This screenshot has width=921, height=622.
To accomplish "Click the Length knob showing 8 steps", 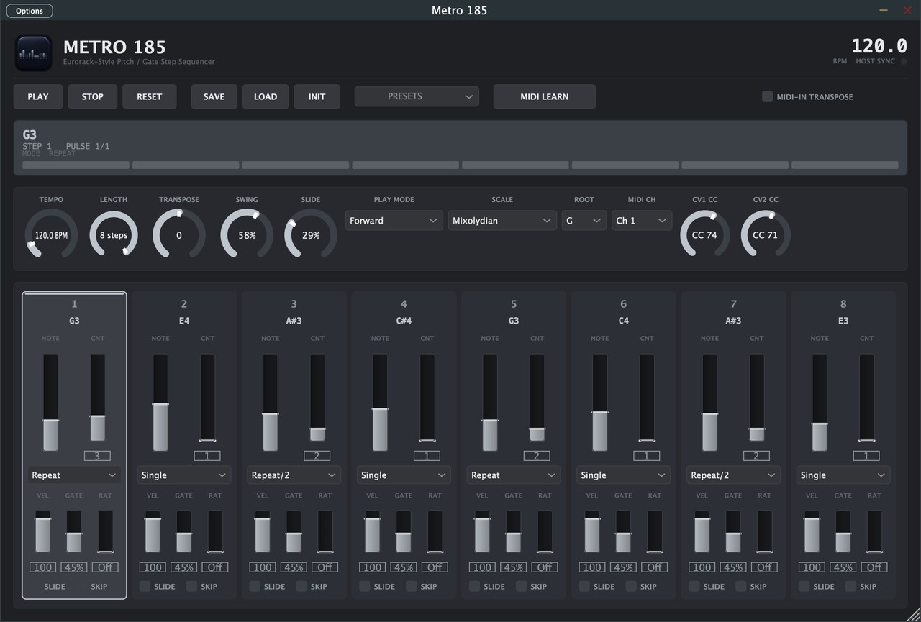I will pyautogui.click(x=114, y=234).
